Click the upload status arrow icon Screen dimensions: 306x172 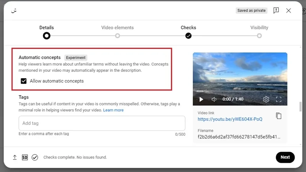[15, 157]
